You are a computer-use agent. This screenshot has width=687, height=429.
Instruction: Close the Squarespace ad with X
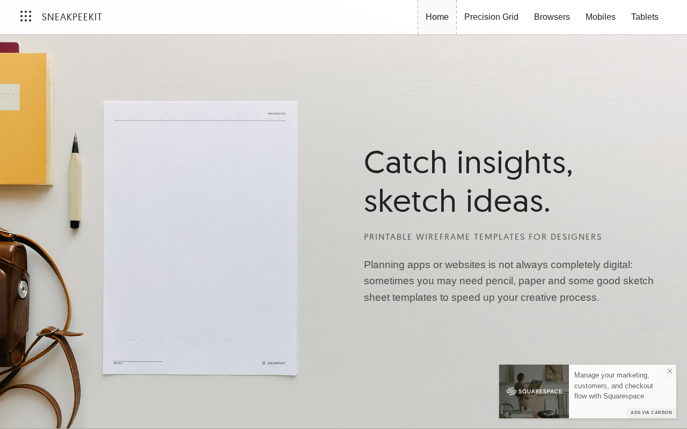pos(670,371)
